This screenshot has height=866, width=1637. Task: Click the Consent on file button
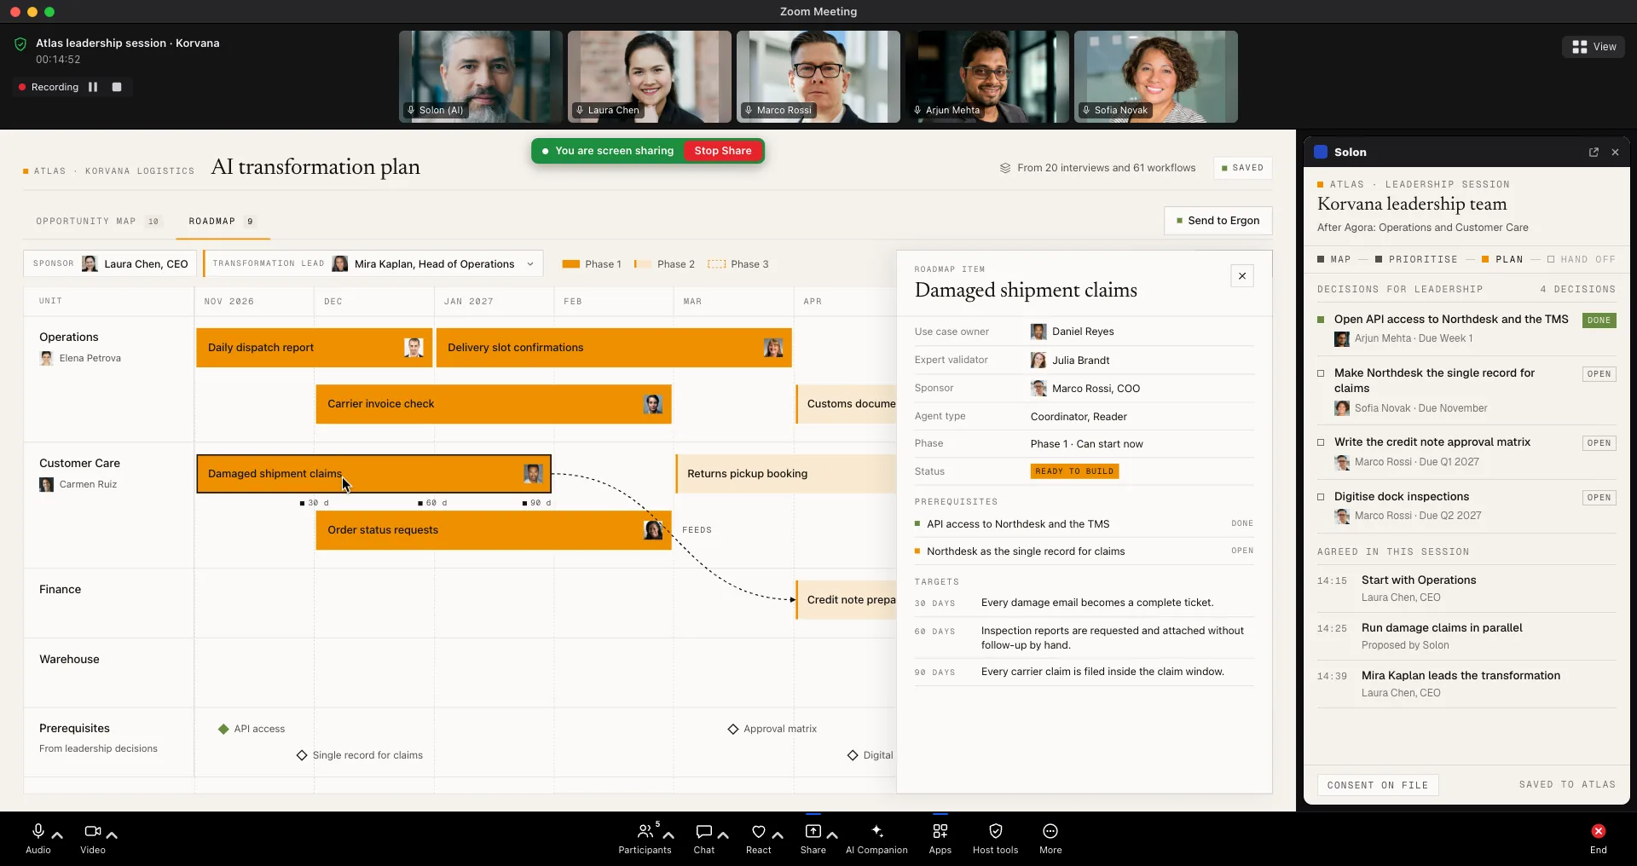pyautogui.click(x=1377, y=785)
